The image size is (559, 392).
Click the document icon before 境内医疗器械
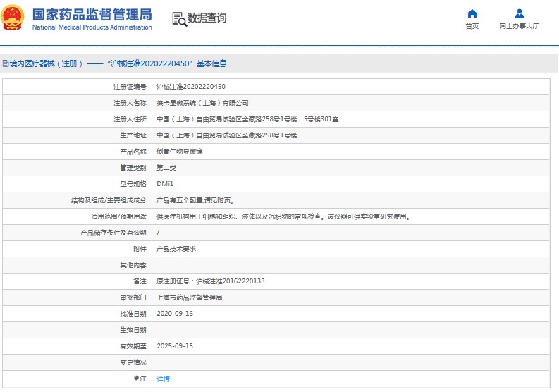tap(5, 63)
